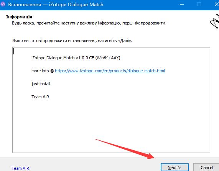Click the blue Team V.R link at the bottom left

20,168
